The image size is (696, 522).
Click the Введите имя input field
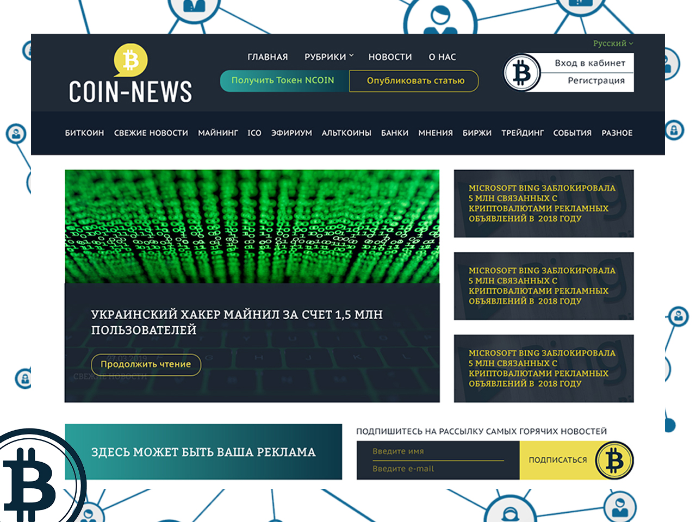[438, 451]
